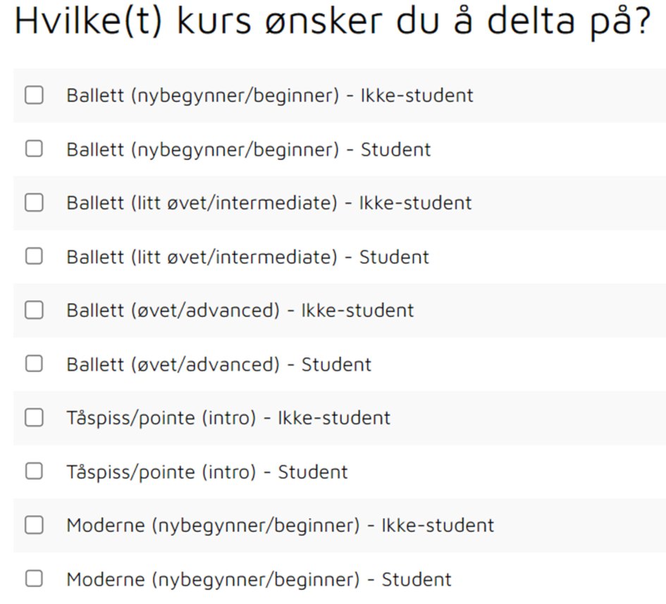
Task: Click the label text 'Ballett (øvet/advanced) - Student'
Action: 218,364
